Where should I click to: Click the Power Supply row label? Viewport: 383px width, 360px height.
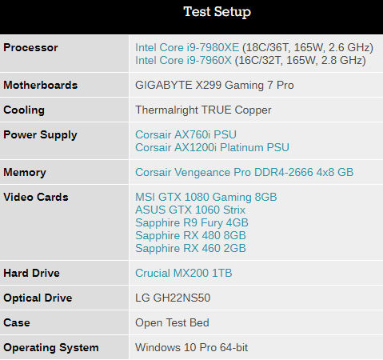(40, 135)
